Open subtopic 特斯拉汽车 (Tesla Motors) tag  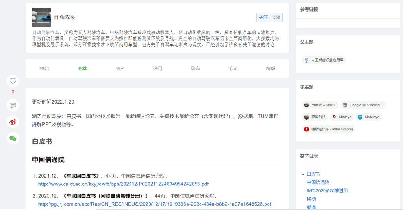click(x=328, y=129)
